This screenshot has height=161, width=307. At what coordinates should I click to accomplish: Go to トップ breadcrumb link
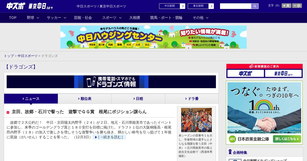pos(9,56)
